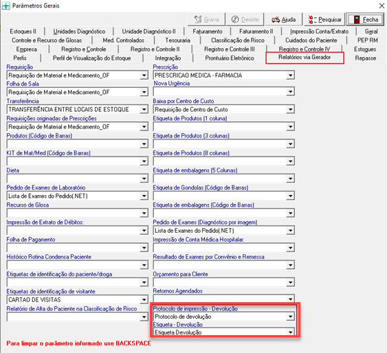Viewport: 387px width, 353px height.
Task: Open Etiquetas de identificação do paciente/droga dropdown
Action: click(144, 282)
